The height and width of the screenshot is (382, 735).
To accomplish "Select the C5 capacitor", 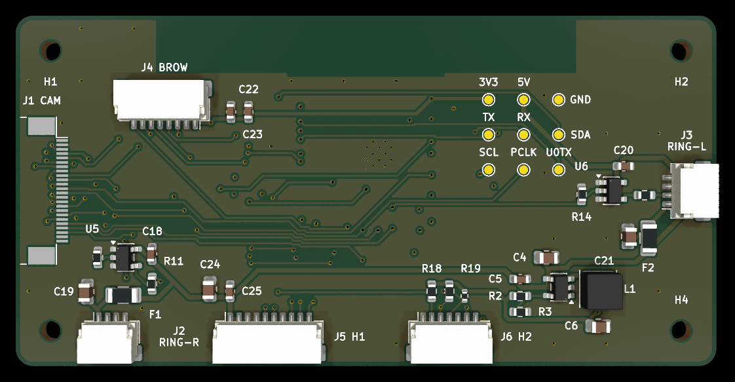I will coord(520,279).
